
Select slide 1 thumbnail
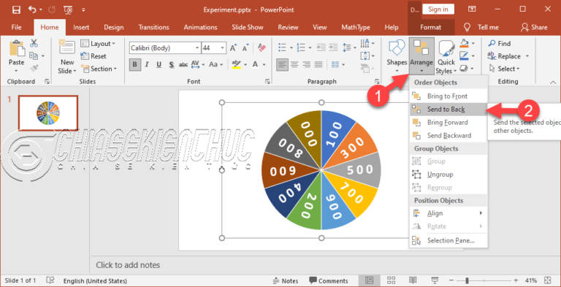[x=48, y=112]
